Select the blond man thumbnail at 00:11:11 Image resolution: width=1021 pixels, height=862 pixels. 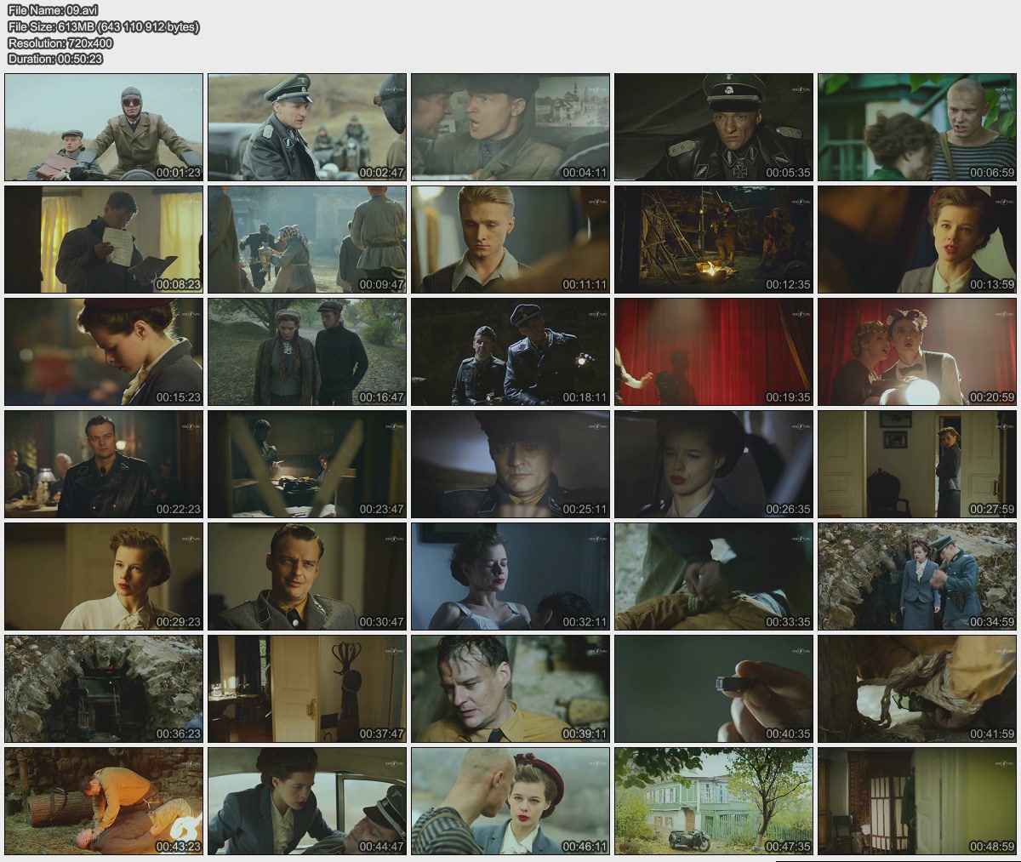[510, 239]
